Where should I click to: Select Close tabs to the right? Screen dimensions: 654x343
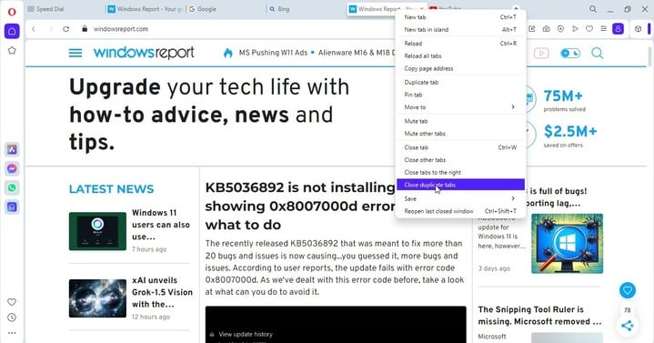460,172
